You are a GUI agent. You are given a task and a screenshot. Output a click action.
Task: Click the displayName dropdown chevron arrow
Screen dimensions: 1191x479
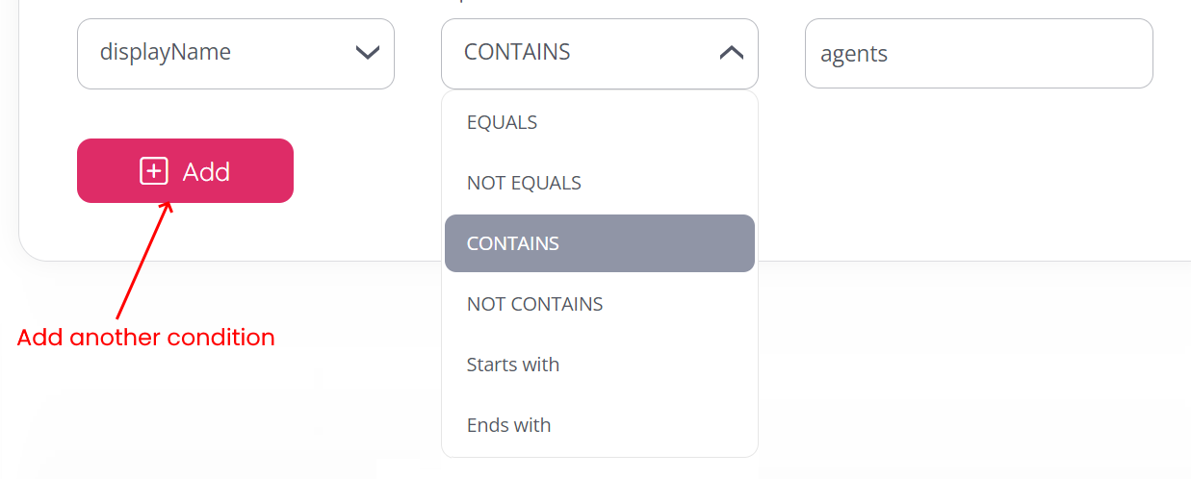[367, 53]
